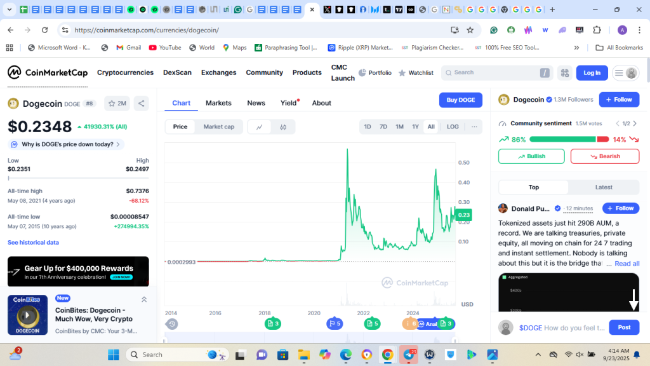Click the $DOGE post comment input
The width and height of the screenshot is (650, 366).
pos(562,328)
